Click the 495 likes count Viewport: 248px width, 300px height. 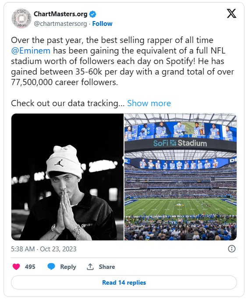tap(30, 267)
